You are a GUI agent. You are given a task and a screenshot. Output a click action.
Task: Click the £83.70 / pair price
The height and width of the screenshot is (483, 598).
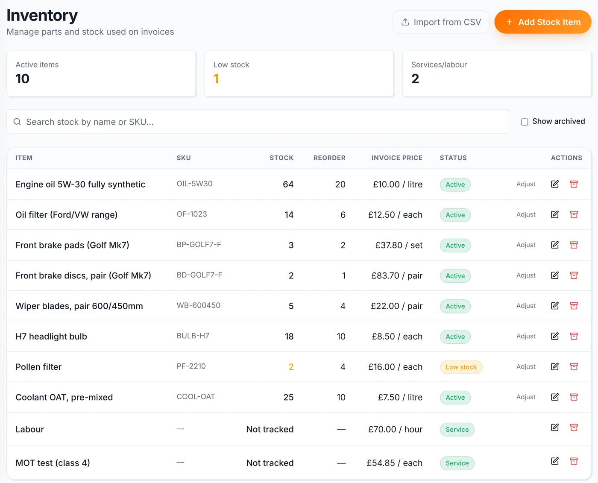click(x=397, y=275)
